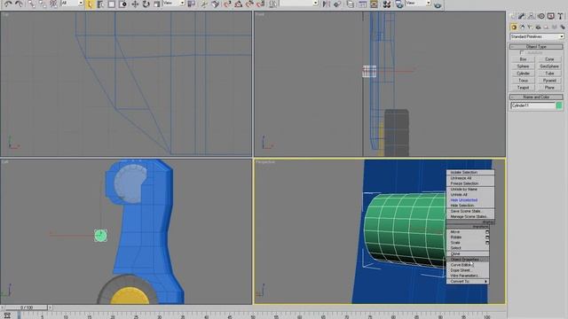This screenshot has width=568, height=319.
Task: Select the Cameras create category icon
Action: [539, 27]
